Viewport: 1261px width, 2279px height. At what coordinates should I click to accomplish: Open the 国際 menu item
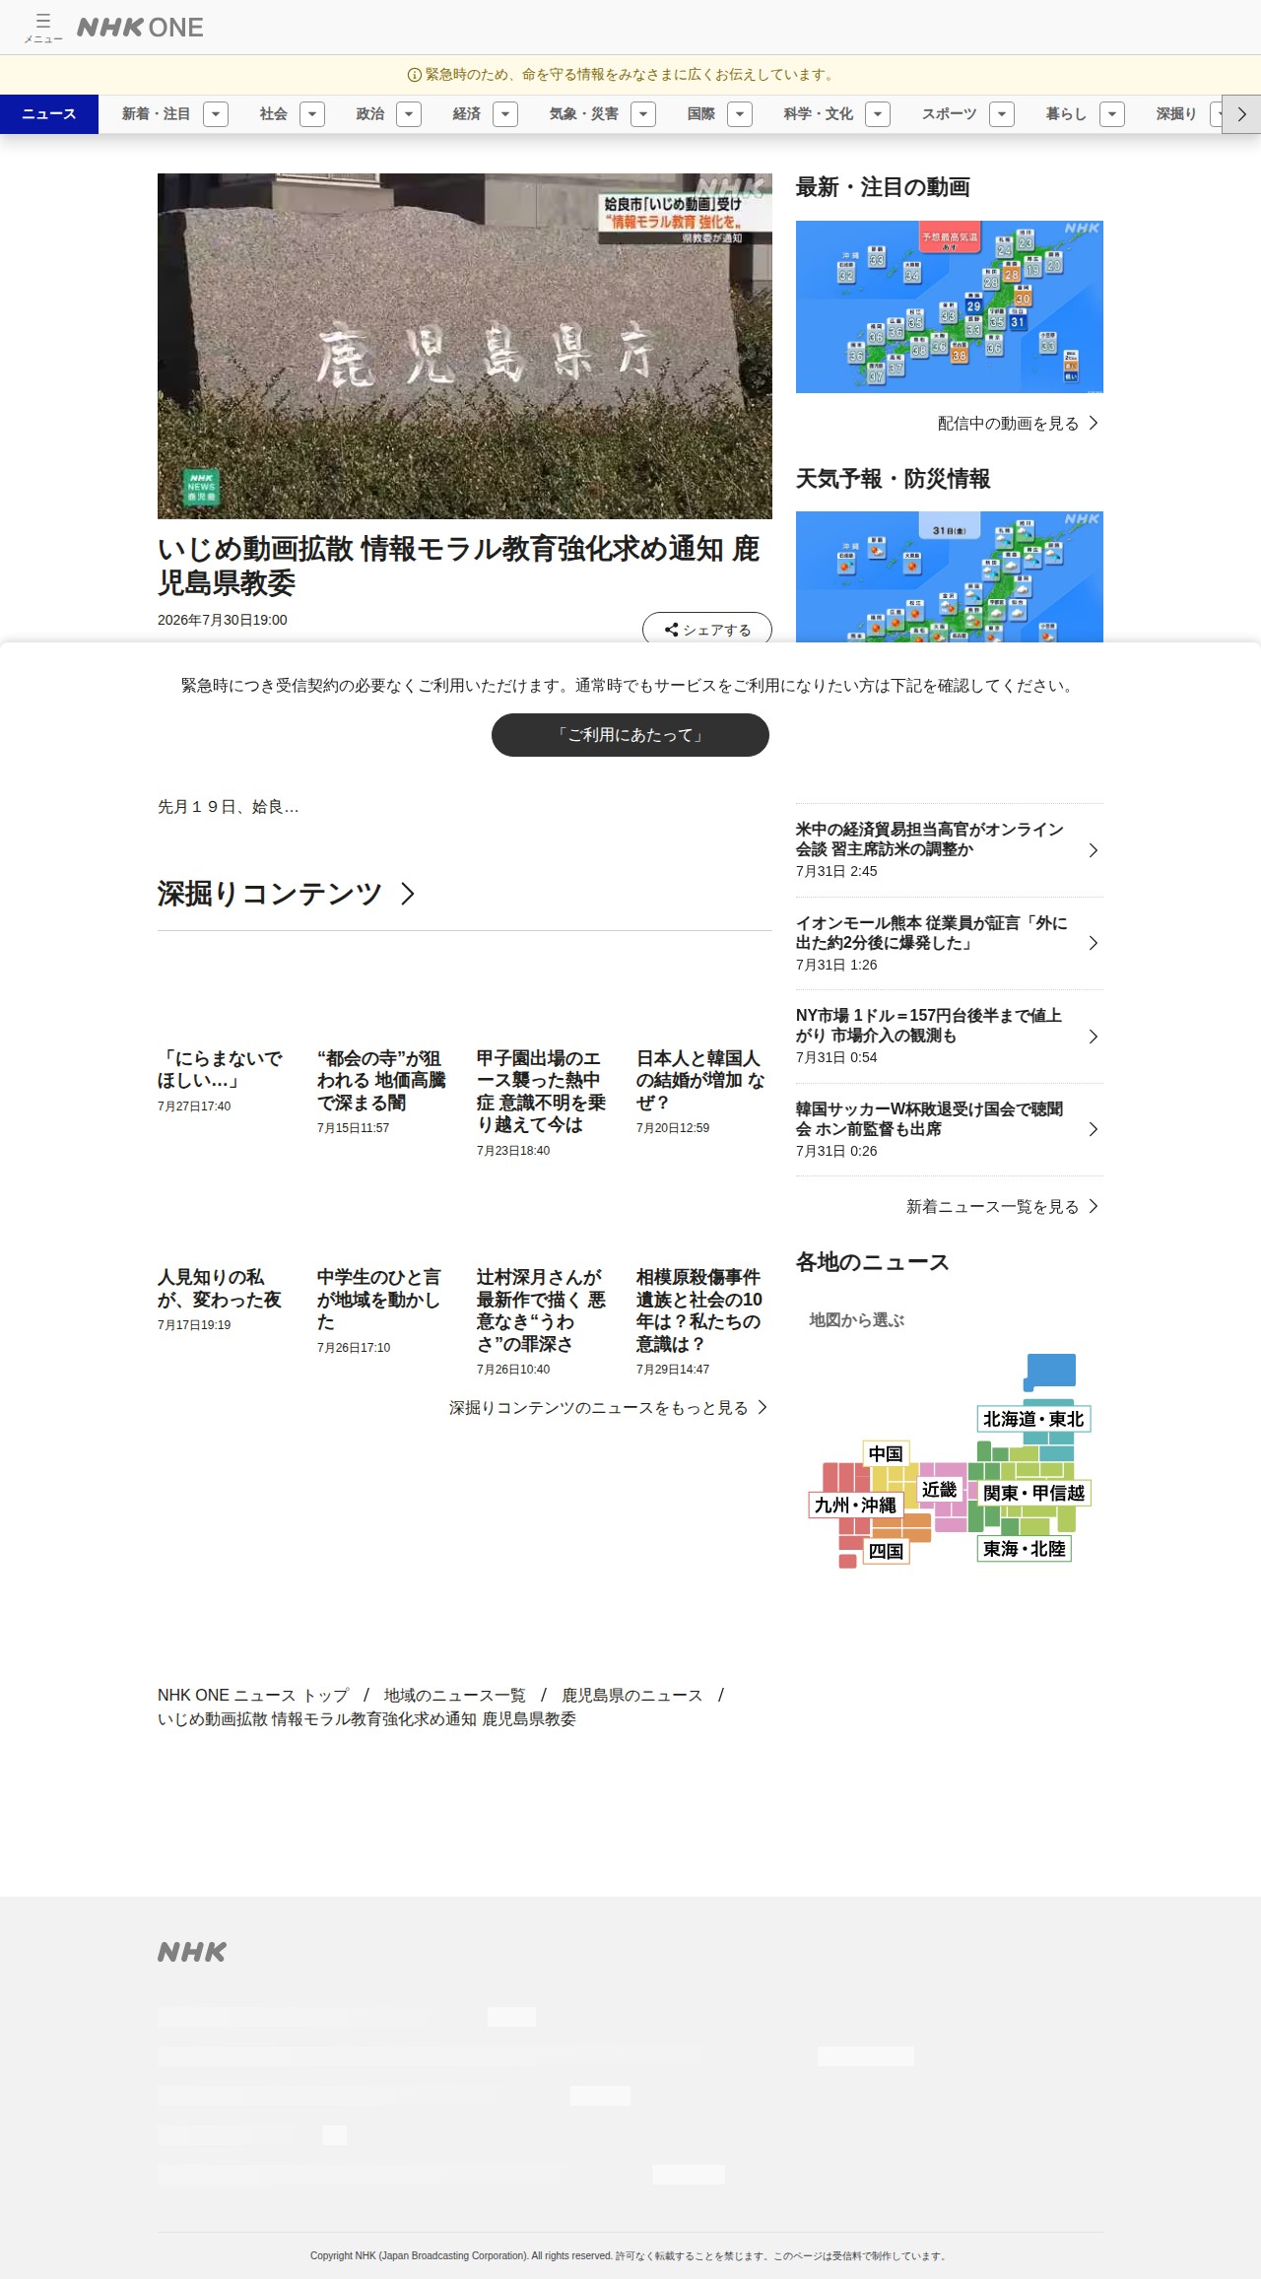(x=701, y=114)
